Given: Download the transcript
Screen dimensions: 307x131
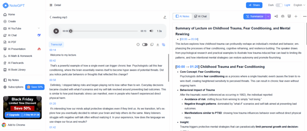Looking at the screenshot, I should 158,45.
